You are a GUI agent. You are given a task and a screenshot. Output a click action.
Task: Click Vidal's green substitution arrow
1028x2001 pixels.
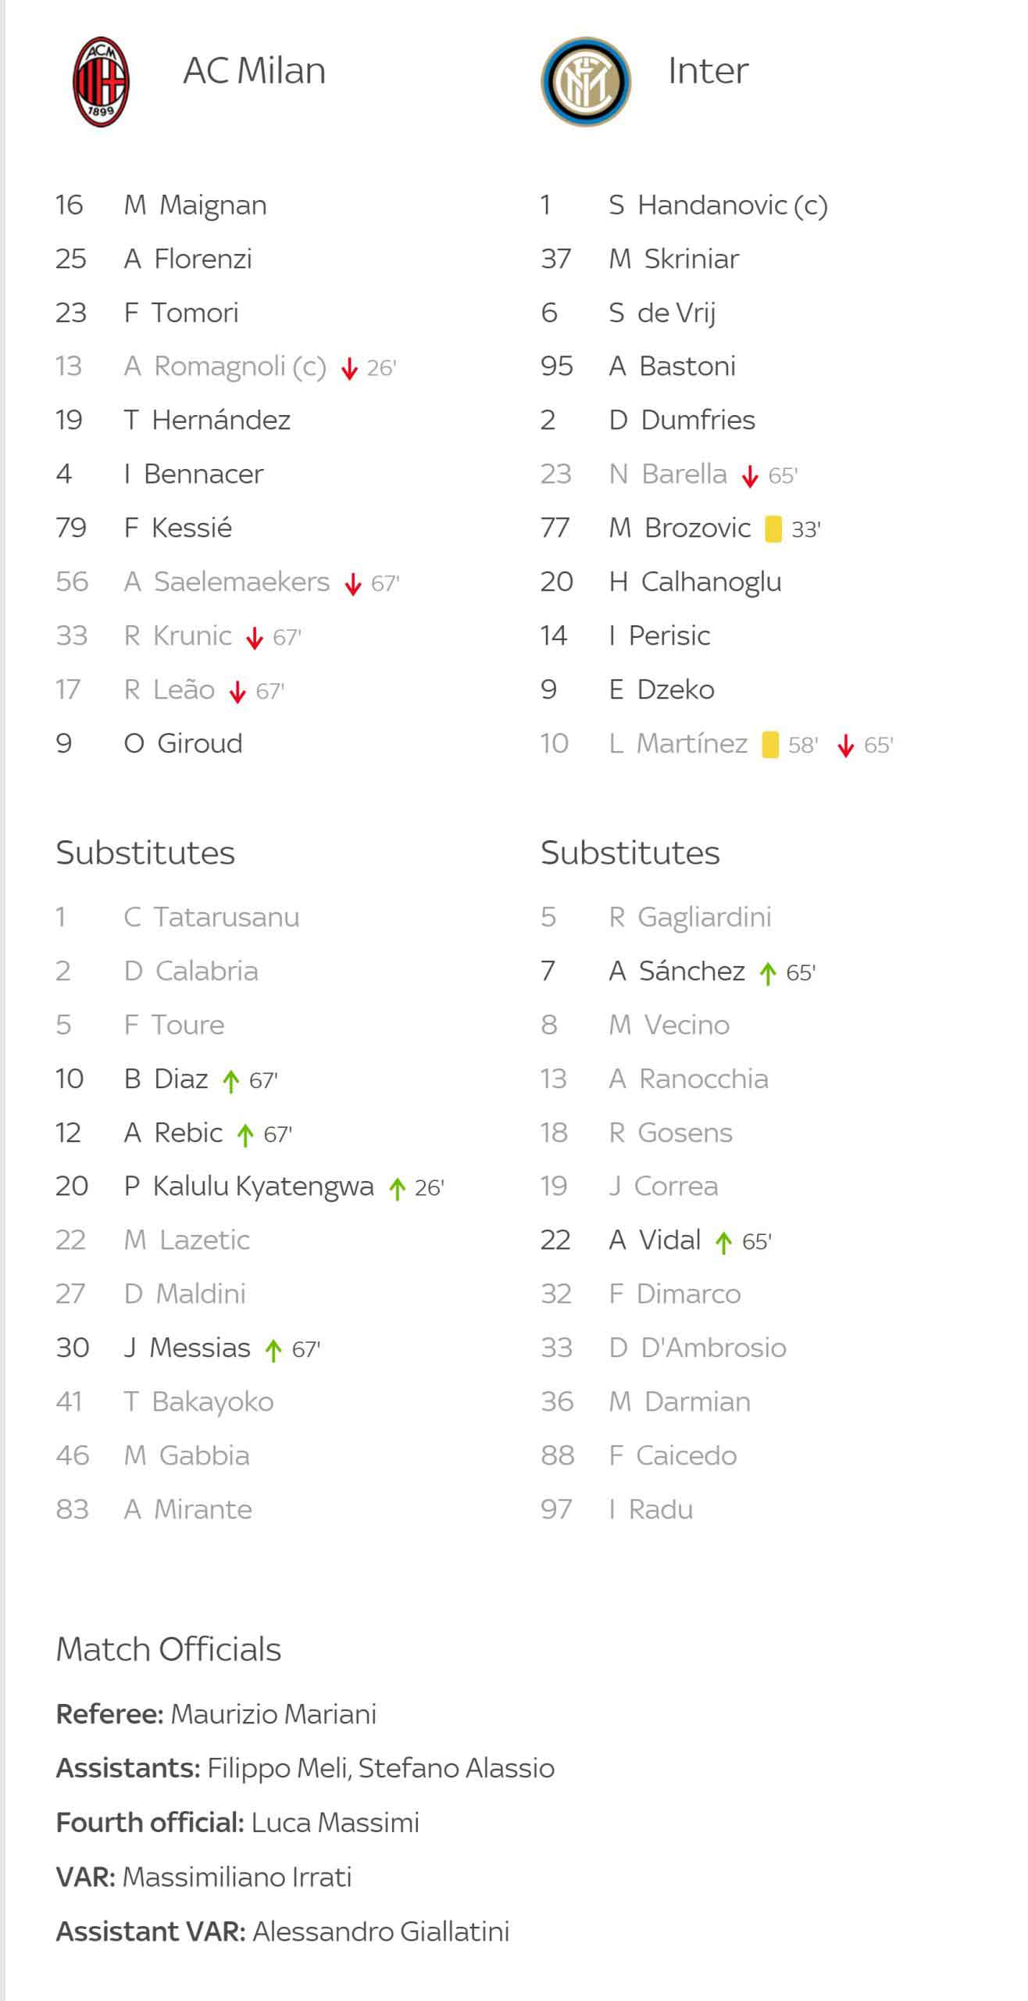click(724, 1243)
